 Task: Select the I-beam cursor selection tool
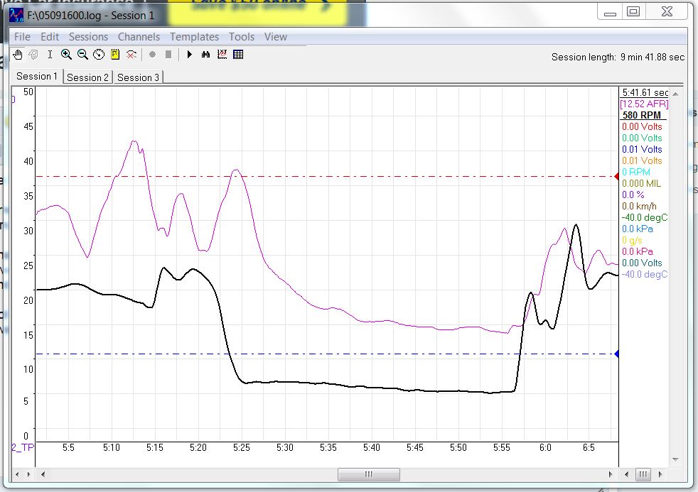coord(50,54)
